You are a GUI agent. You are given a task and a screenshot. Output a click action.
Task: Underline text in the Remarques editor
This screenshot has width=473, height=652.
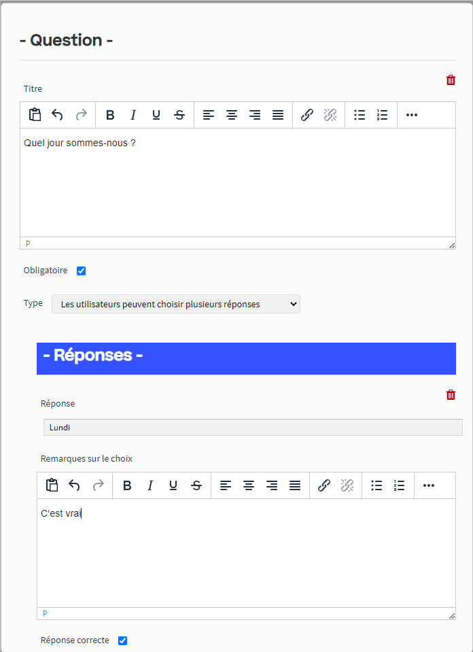(x=173, y=485)
